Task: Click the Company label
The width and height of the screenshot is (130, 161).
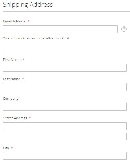Action: click(10, 99)
